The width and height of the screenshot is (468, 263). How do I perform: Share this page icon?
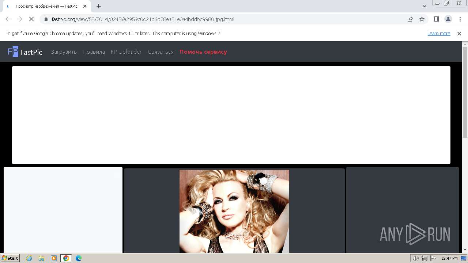click(x=410, y=19)
